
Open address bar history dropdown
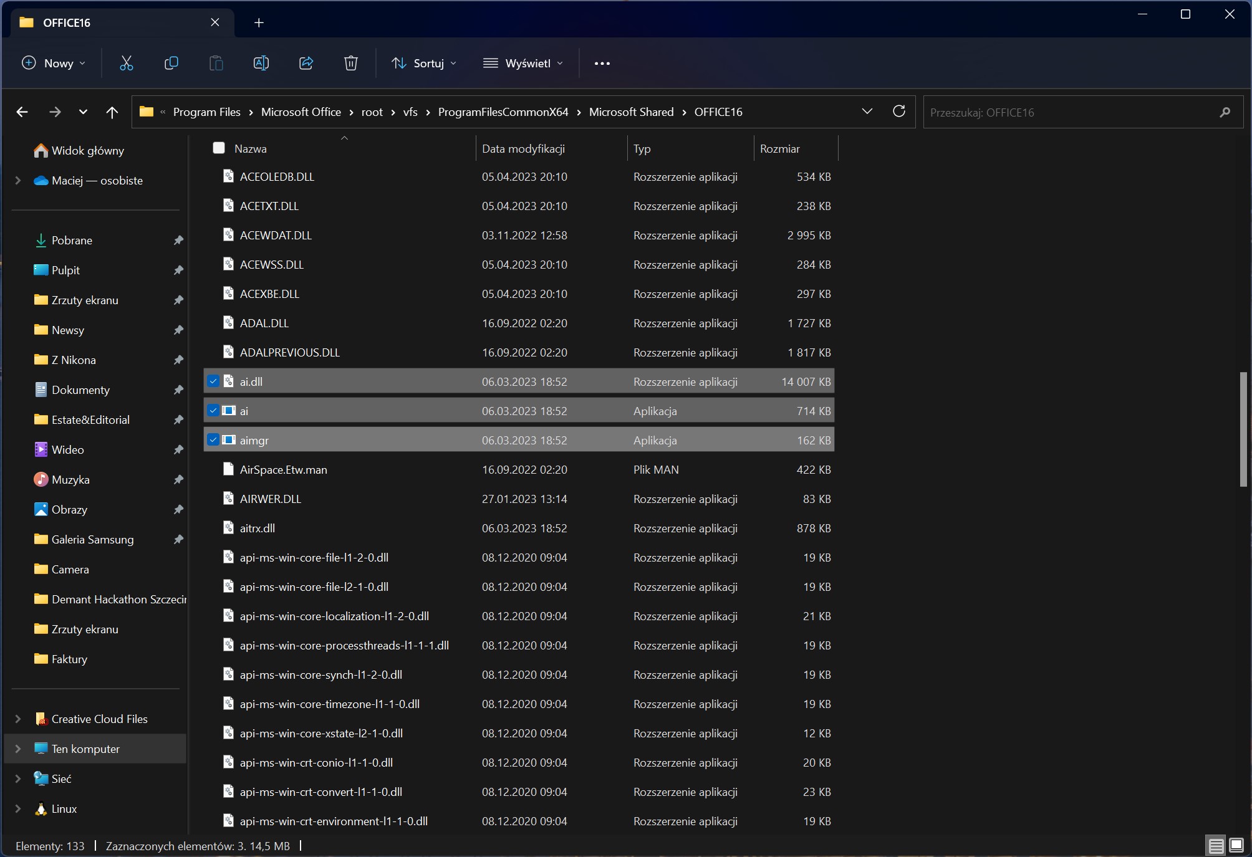867,112
